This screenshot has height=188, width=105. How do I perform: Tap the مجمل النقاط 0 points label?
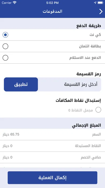click(x=81, y=110)
